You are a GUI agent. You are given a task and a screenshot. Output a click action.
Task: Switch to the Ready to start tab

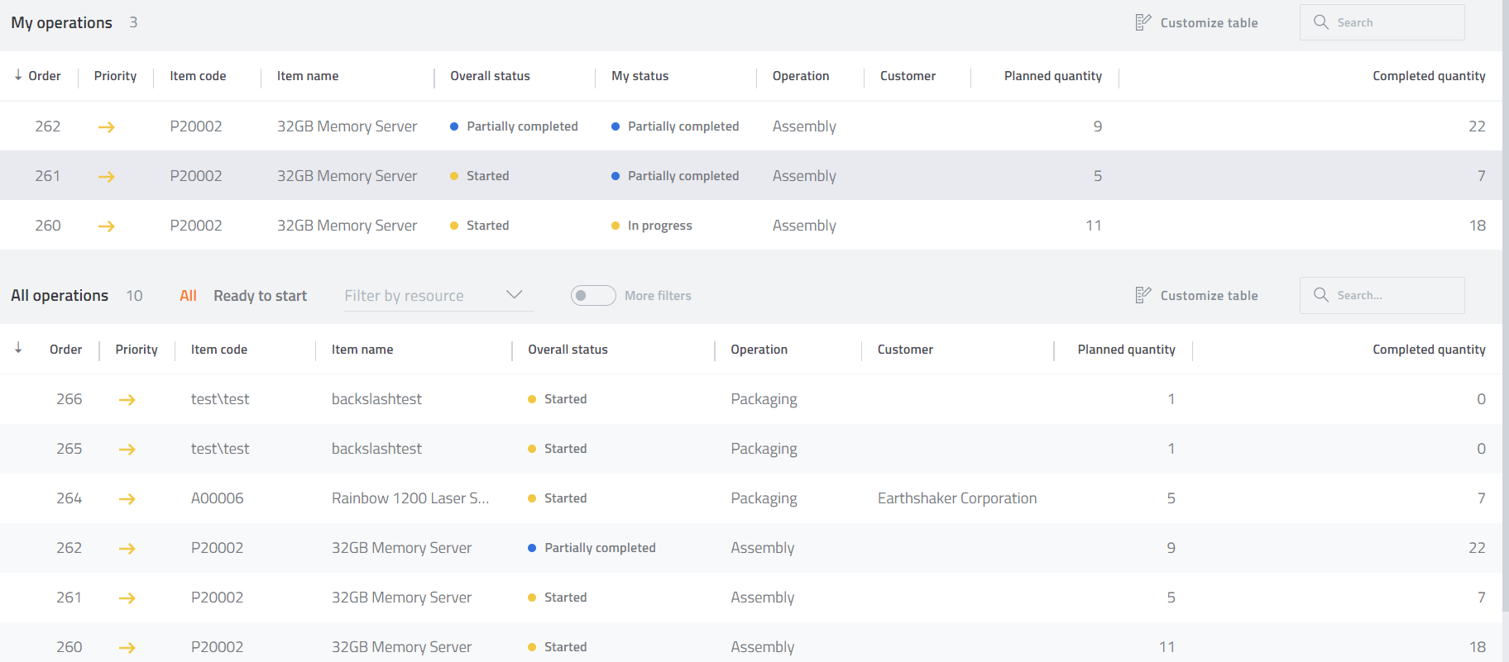[260, 296]
